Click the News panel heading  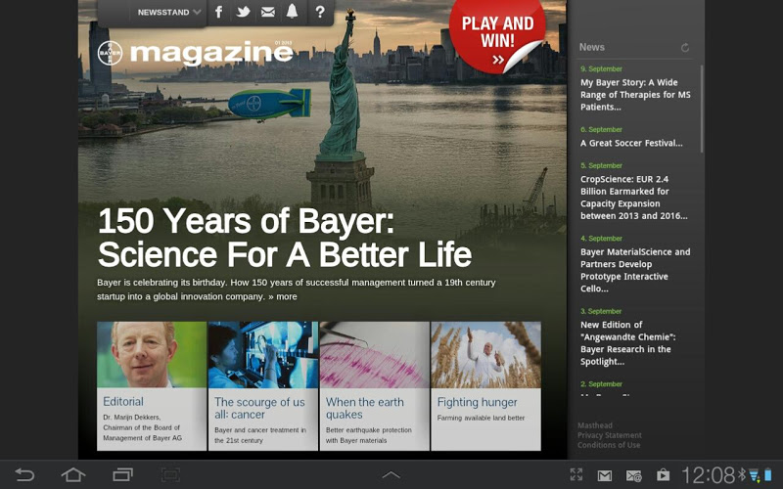pyautogui.click(x=592, y=47)
